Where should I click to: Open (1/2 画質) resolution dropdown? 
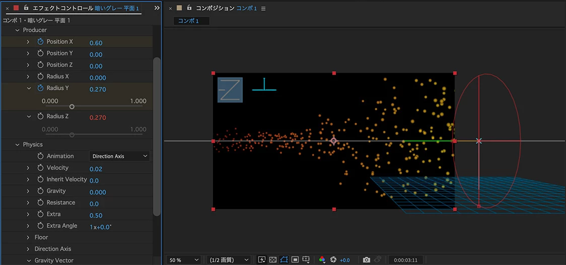pyautogui.click(x=229, y=260)
